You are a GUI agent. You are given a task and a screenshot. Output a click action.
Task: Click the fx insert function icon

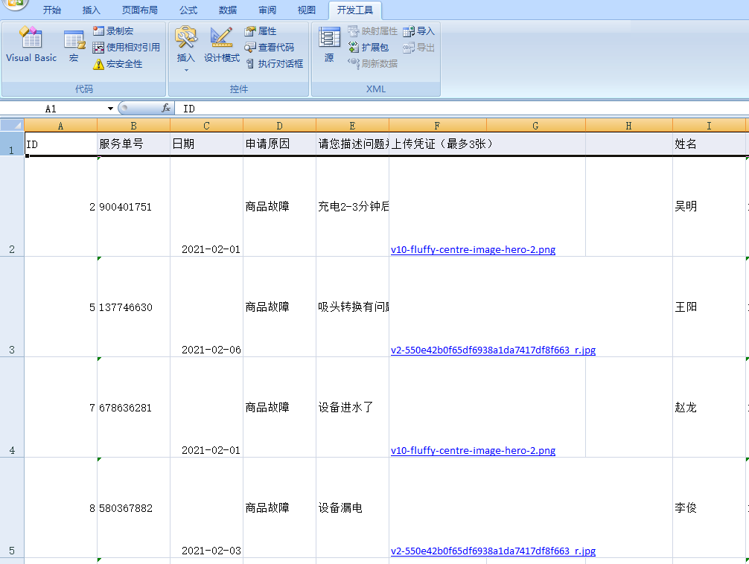(x=165, y=109)
